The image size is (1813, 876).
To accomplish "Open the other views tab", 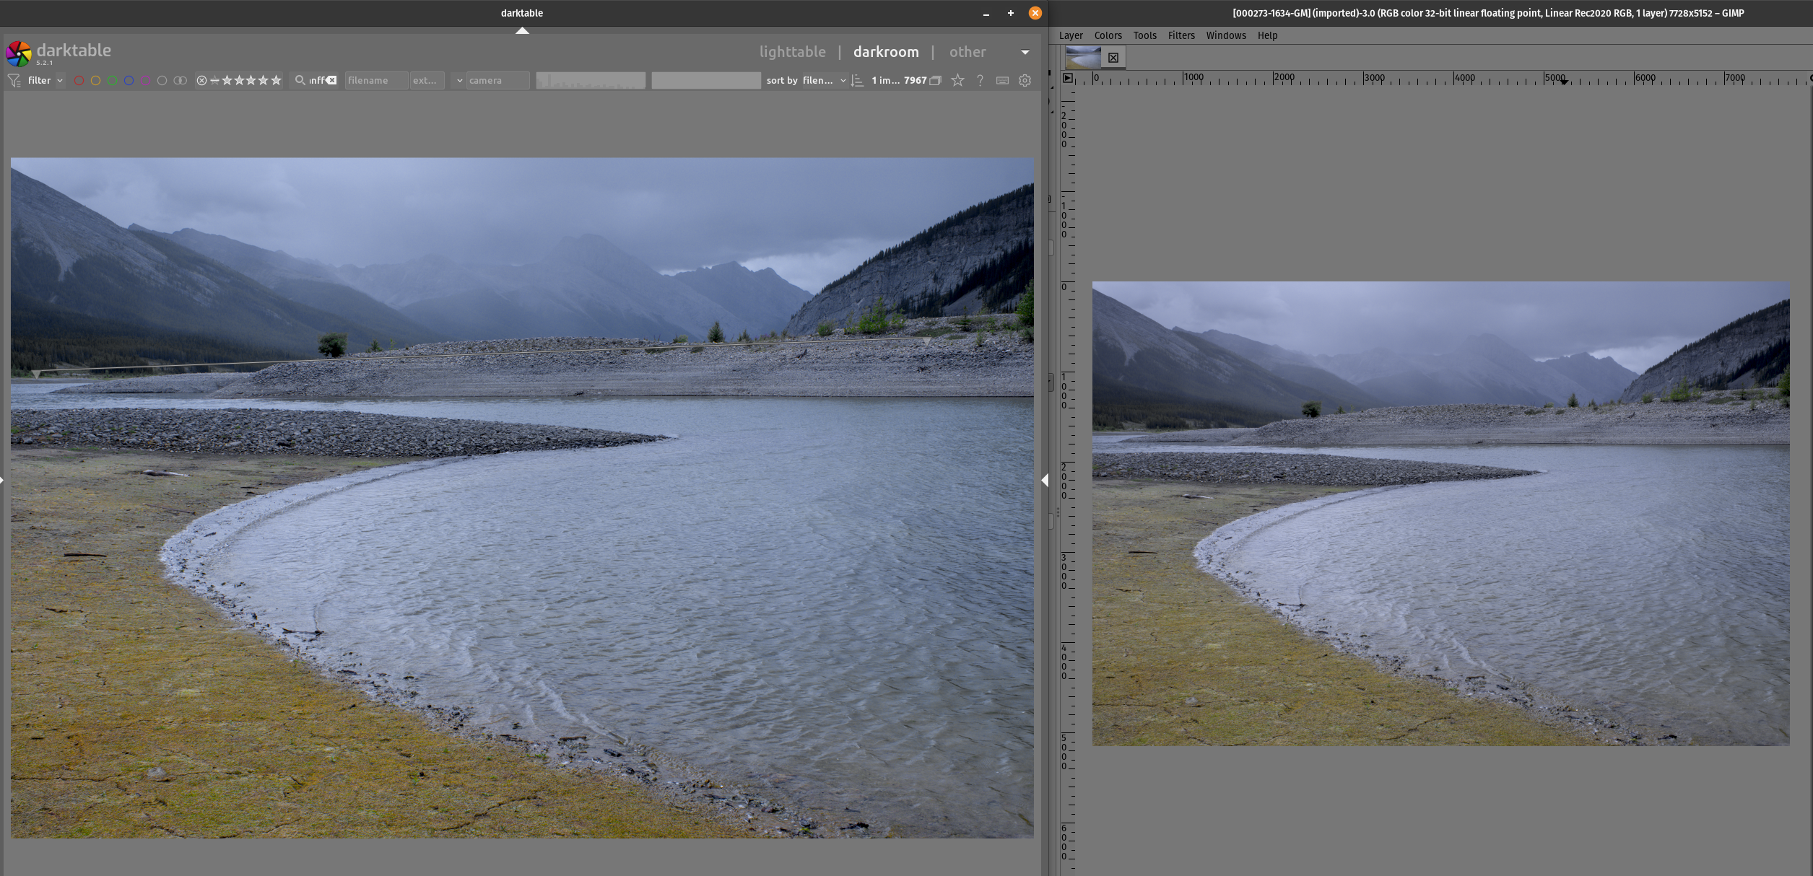I will [x=968, y=52].
